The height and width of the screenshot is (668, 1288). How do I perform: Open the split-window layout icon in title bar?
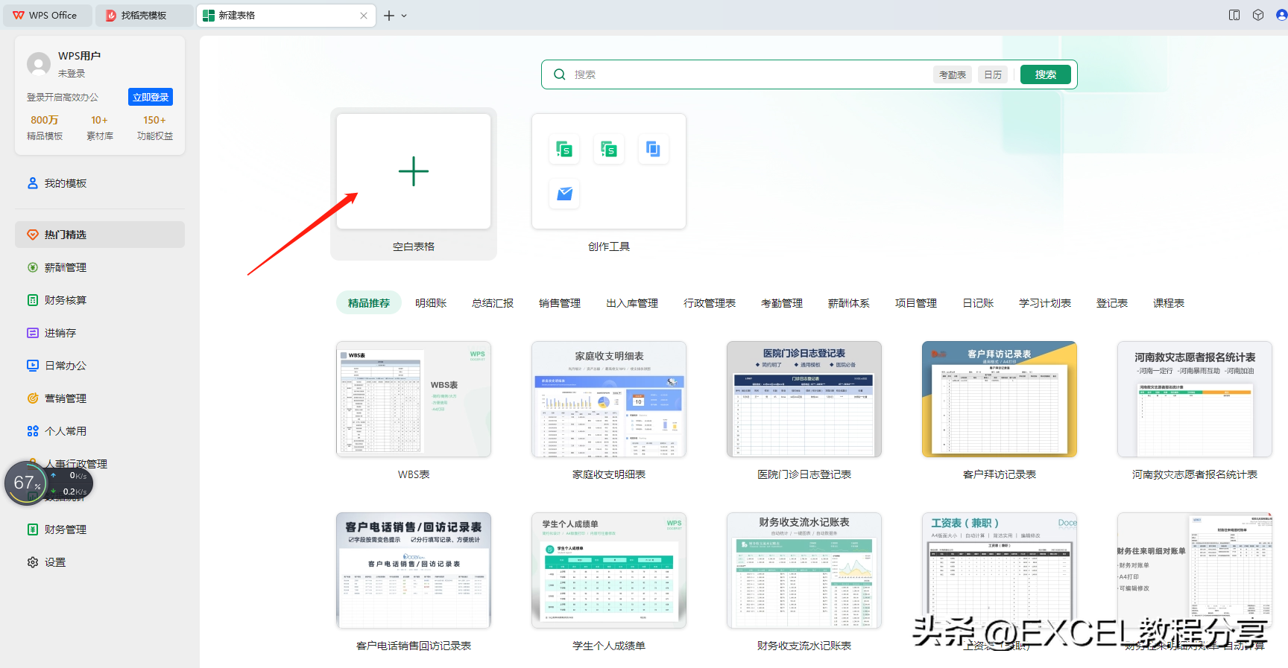pyautogui.click(x=1234, y=15)
